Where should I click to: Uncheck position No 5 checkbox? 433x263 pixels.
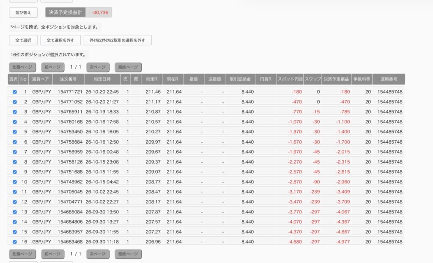point(15,132)
